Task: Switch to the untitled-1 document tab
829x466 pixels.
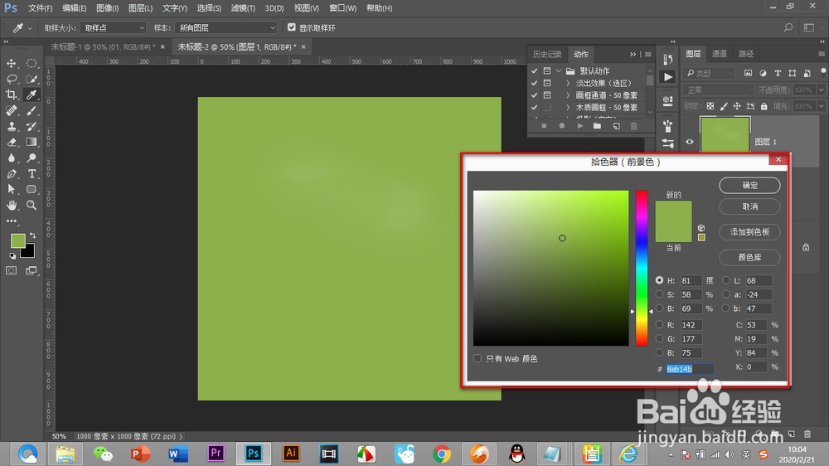Action: pyautogui.click(x=103, y=47)
